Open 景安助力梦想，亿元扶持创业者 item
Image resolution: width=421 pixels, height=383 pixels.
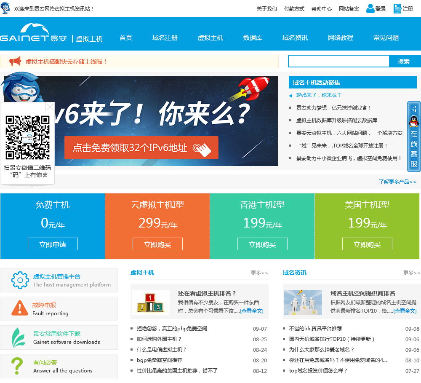coord(333,108)
